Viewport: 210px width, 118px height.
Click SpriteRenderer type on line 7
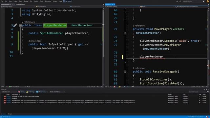click(x=52, y=33)
